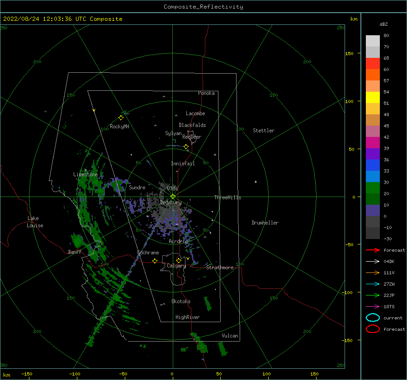Pick the bright yellow 54 dBZ swatch
407x380 pixels.
[373, 97]
